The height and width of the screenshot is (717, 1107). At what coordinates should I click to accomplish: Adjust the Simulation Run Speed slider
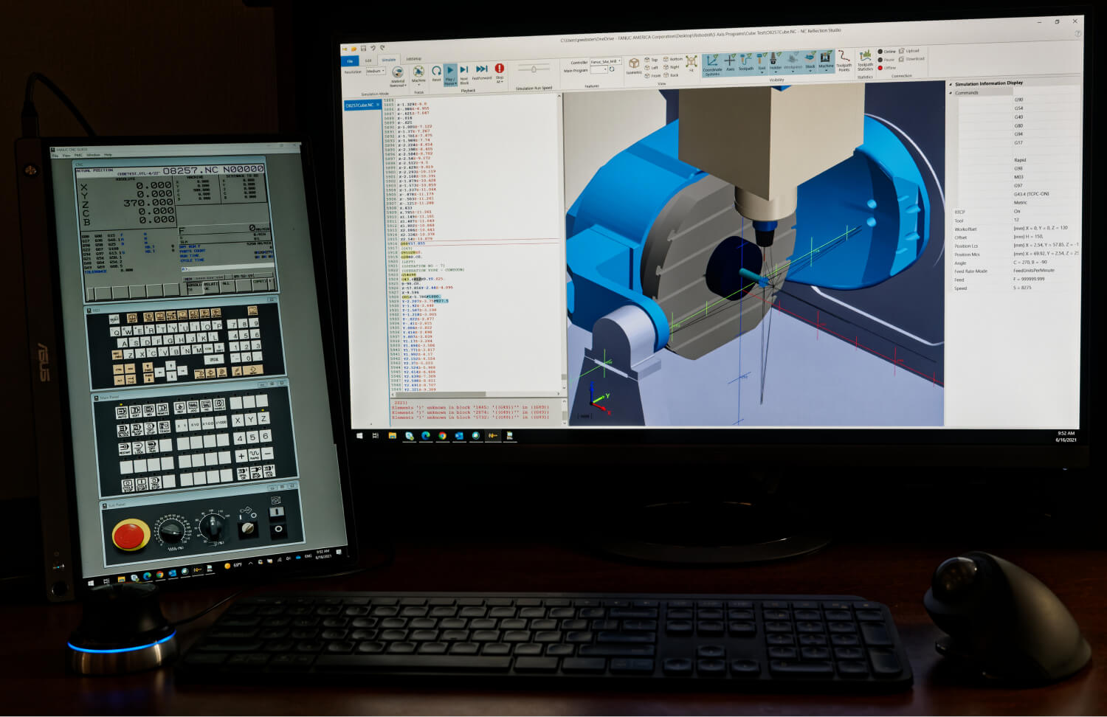click(x=534, y=69)
